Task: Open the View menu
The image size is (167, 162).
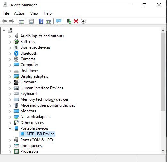Action: click(34, 13)
